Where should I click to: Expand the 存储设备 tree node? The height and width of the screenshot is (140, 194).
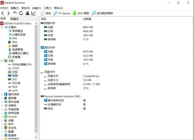click(x=2, y=109)
